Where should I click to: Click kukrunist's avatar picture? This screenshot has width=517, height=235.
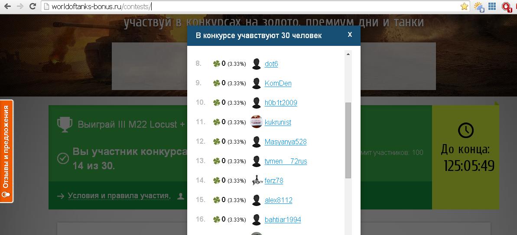[x=257, y=122]
